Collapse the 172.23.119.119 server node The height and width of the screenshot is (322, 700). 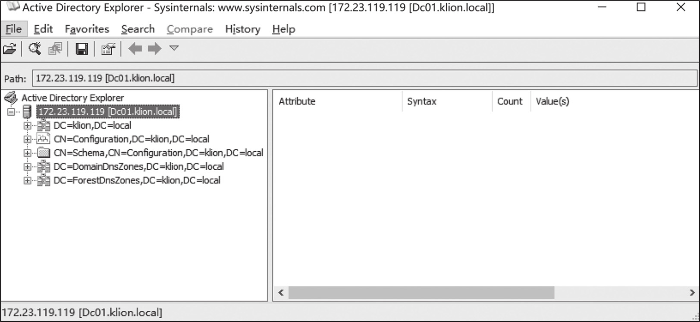pyautogui.click(x=11, y=112)
